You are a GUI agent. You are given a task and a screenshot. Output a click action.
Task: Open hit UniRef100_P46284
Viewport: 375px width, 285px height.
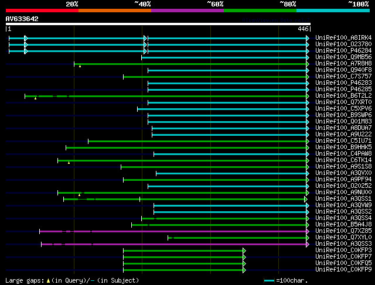coord(343,51)
